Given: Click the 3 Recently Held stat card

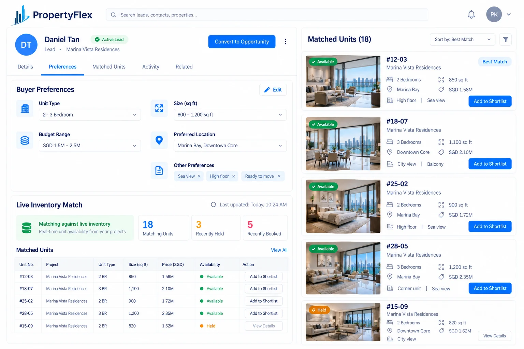Looking at the screenshot, I should point(216,228).
